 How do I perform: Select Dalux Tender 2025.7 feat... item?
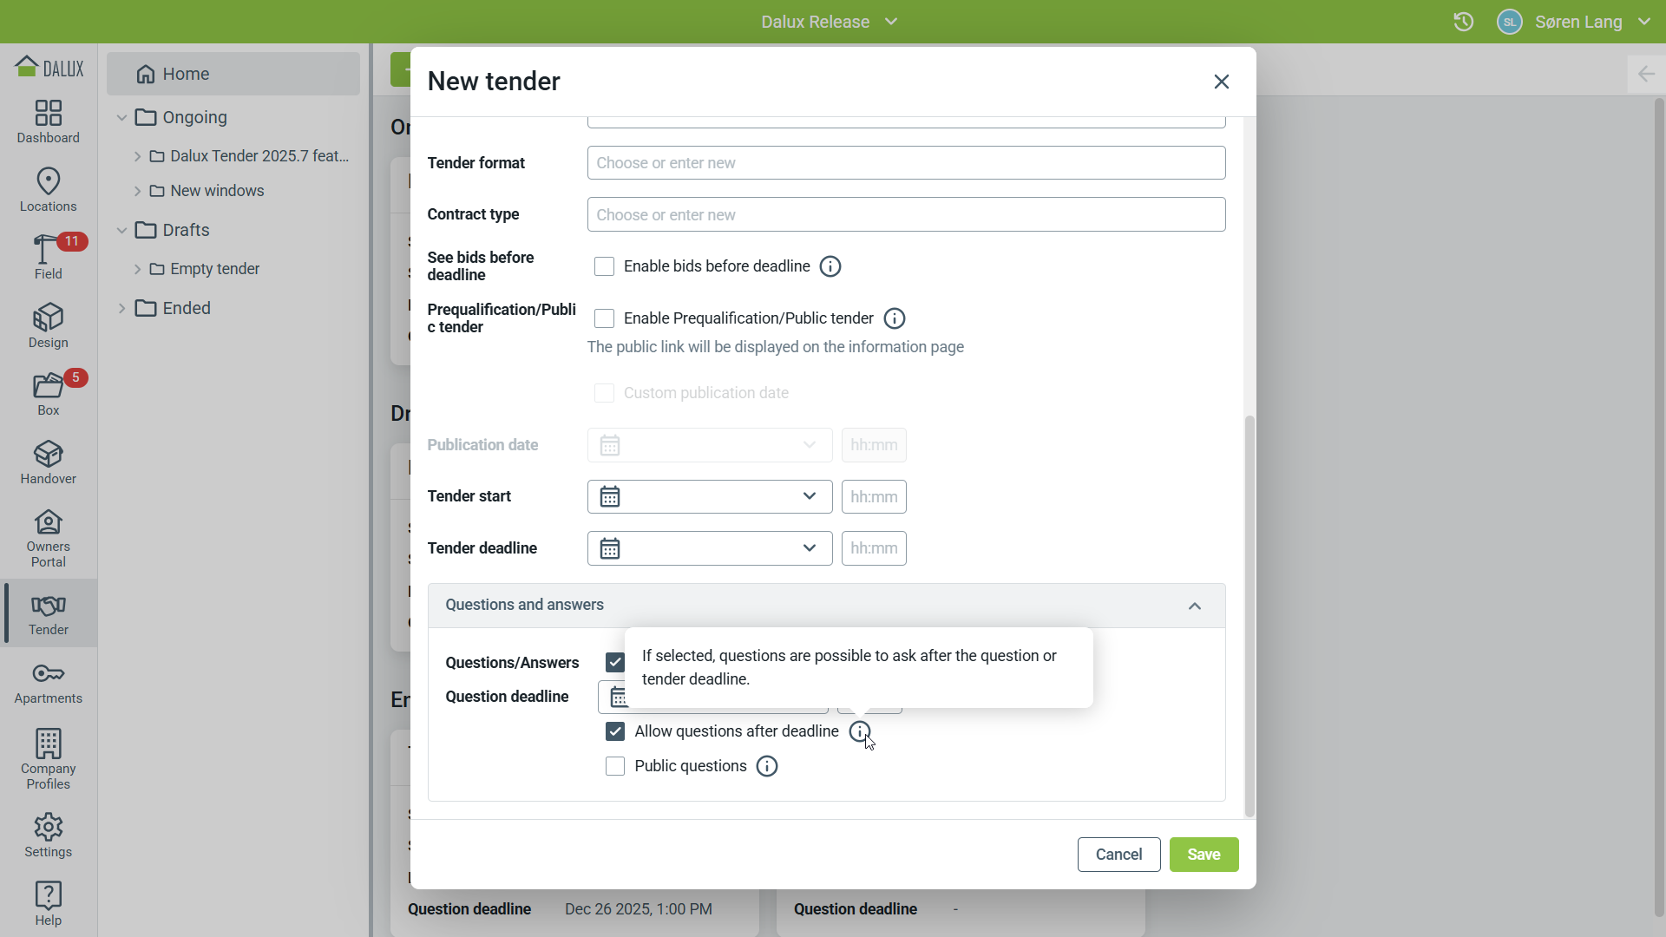click(x=259, y=156)
